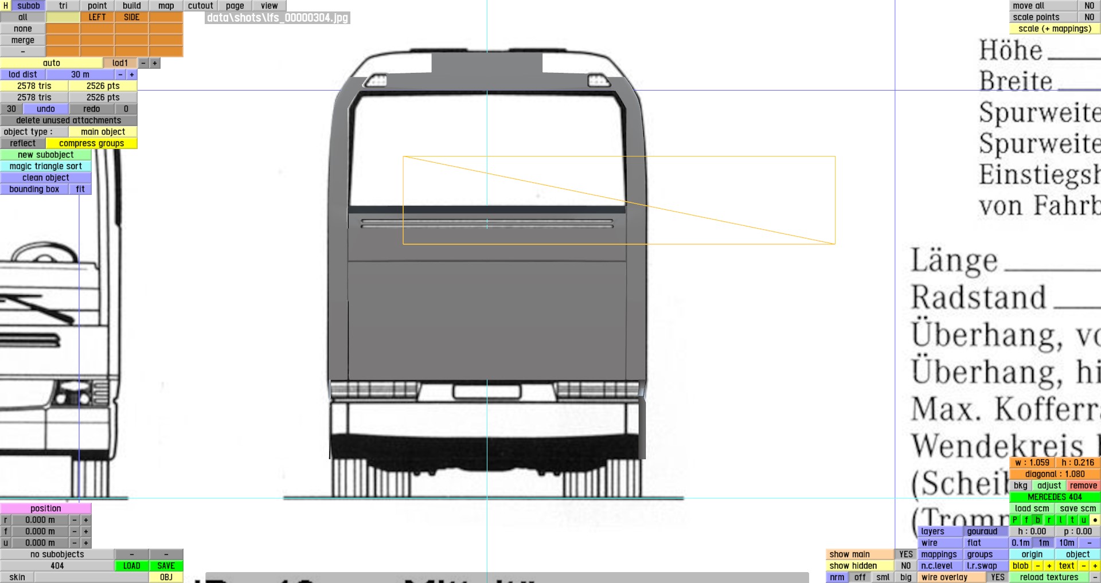Viewport: 1101px width, 583px height.
Task: Click the load scm button
Action: click(1032, 508)
